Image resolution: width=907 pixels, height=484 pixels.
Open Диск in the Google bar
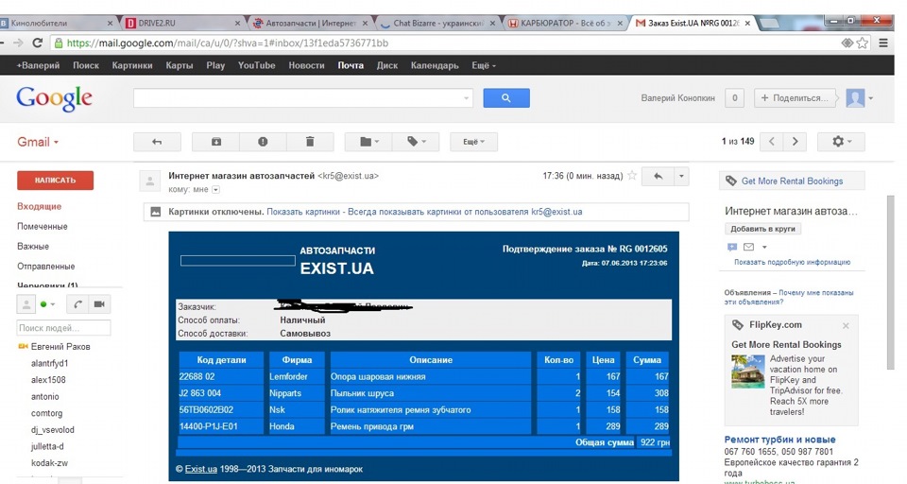point(387,65)
